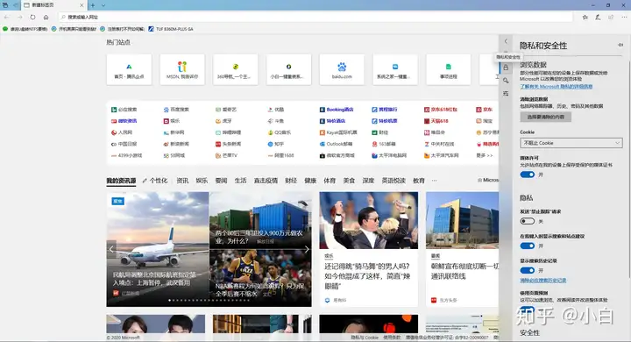Open the 隐私与 Cookie footer link
Screen dimensions: 631x342
[365, 338]
